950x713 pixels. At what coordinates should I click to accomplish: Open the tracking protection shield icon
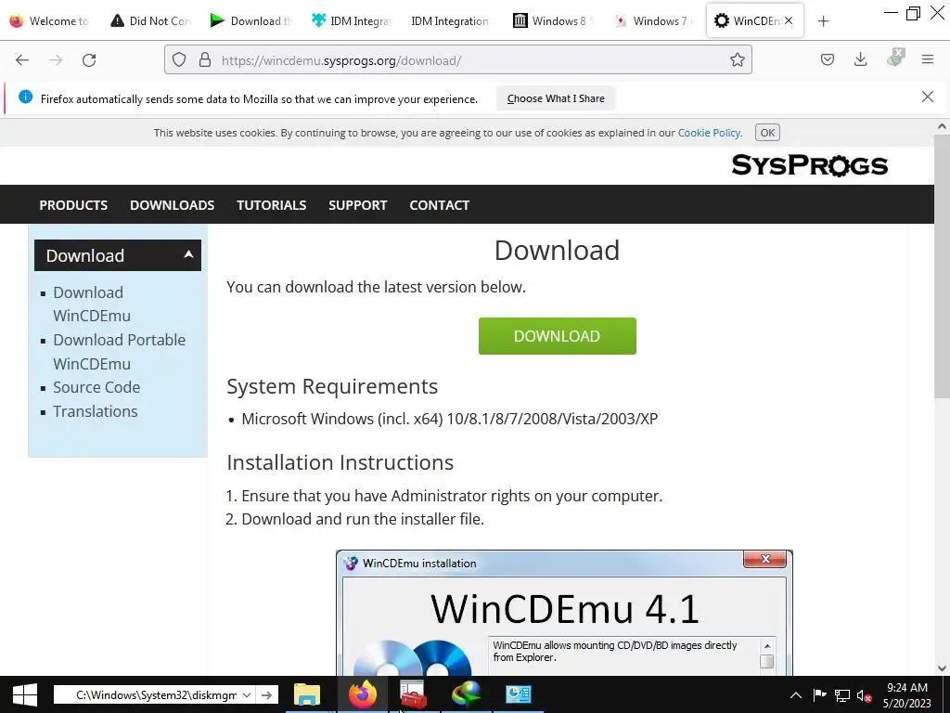pos(179,60)
